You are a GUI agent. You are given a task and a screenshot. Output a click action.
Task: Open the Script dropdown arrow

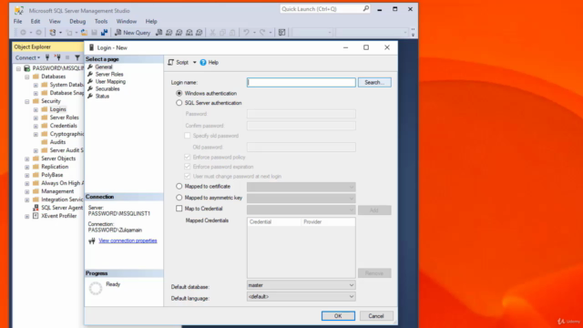pyautogui.click(x=194, y=63)
